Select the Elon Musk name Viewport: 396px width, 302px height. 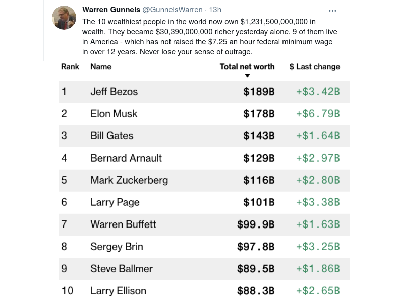(114, 114)
